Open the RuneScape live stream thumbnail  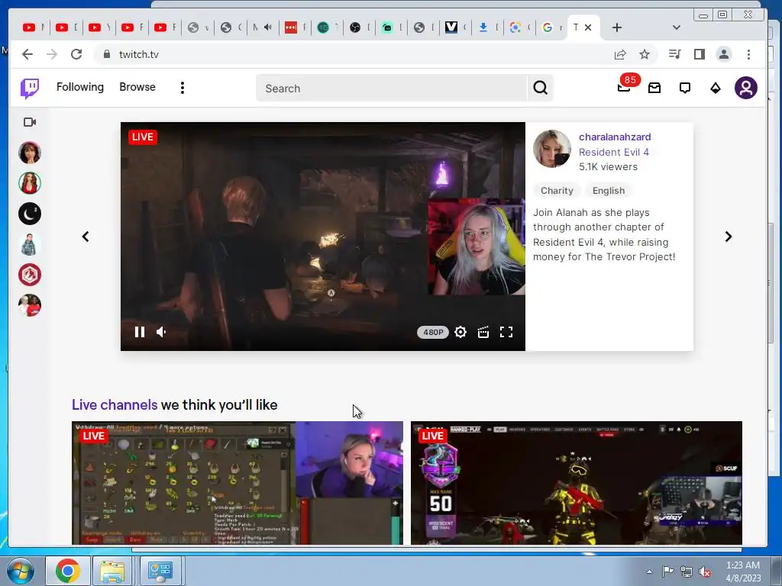238,483
